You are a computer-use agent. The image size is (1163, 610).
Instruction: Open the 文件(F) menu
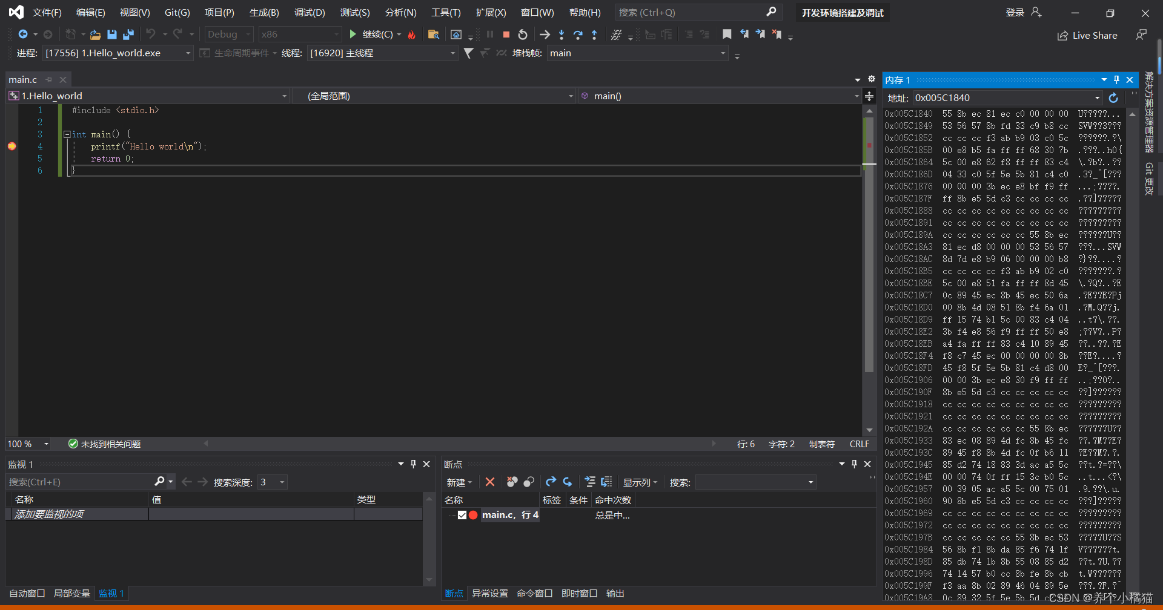click(x=47, y=13)
